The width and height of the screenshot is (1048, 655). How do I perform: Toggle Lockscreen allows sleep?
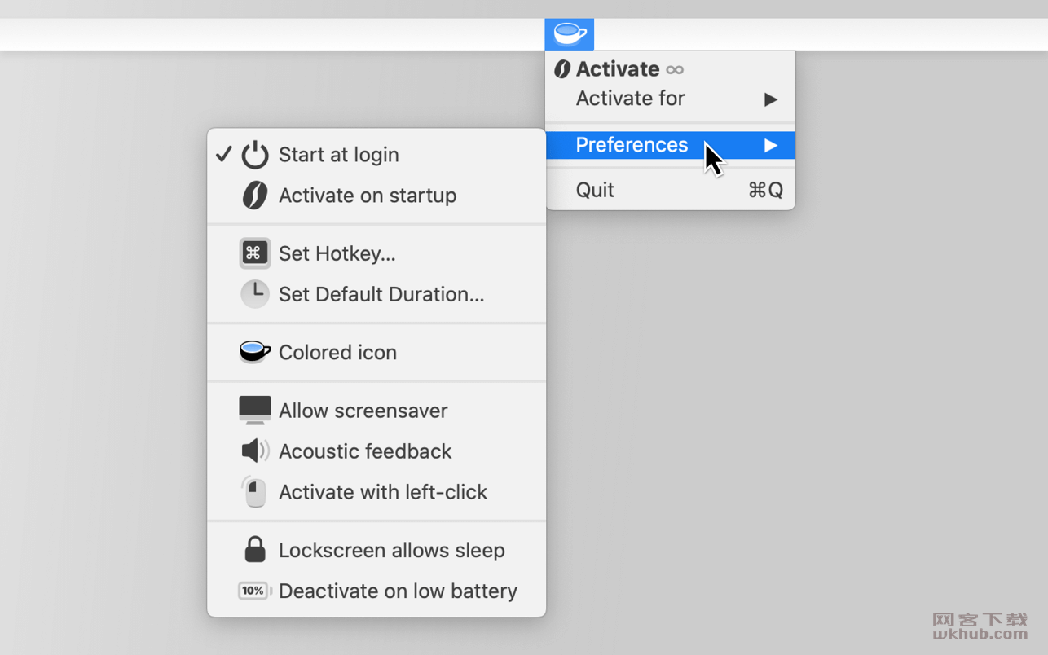pyautogui.click(x=376, y=550)
